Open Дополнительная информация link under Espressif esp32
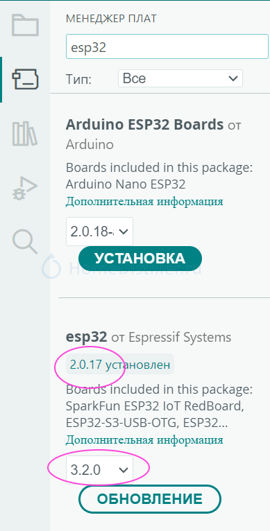This screenshot has width=270, height=531. (144, 440)
